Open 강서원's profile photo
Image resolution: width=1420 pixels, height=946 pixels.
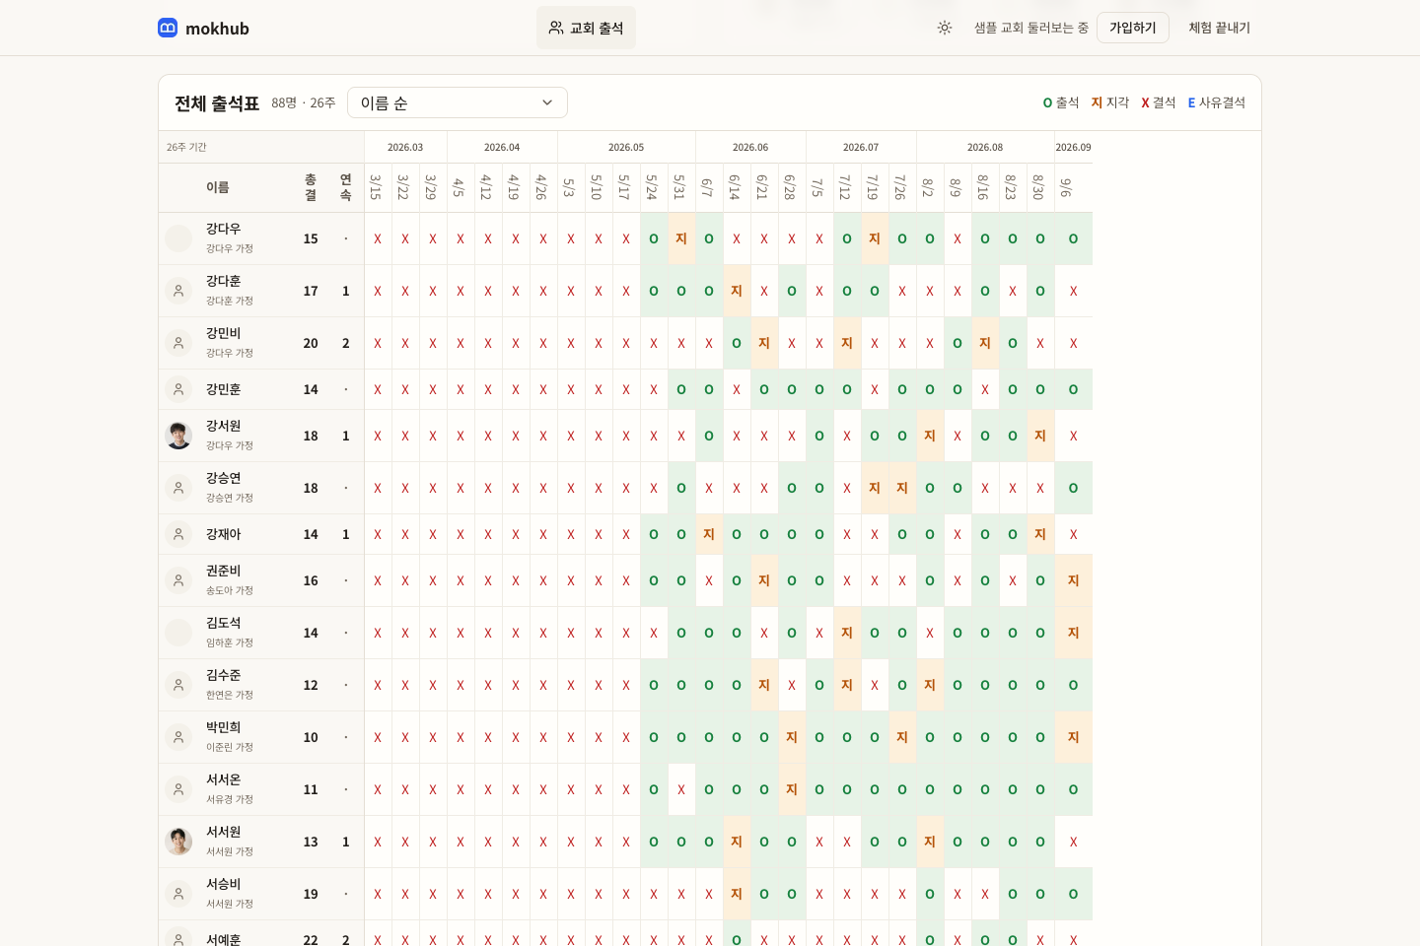(x=178, y=436)
